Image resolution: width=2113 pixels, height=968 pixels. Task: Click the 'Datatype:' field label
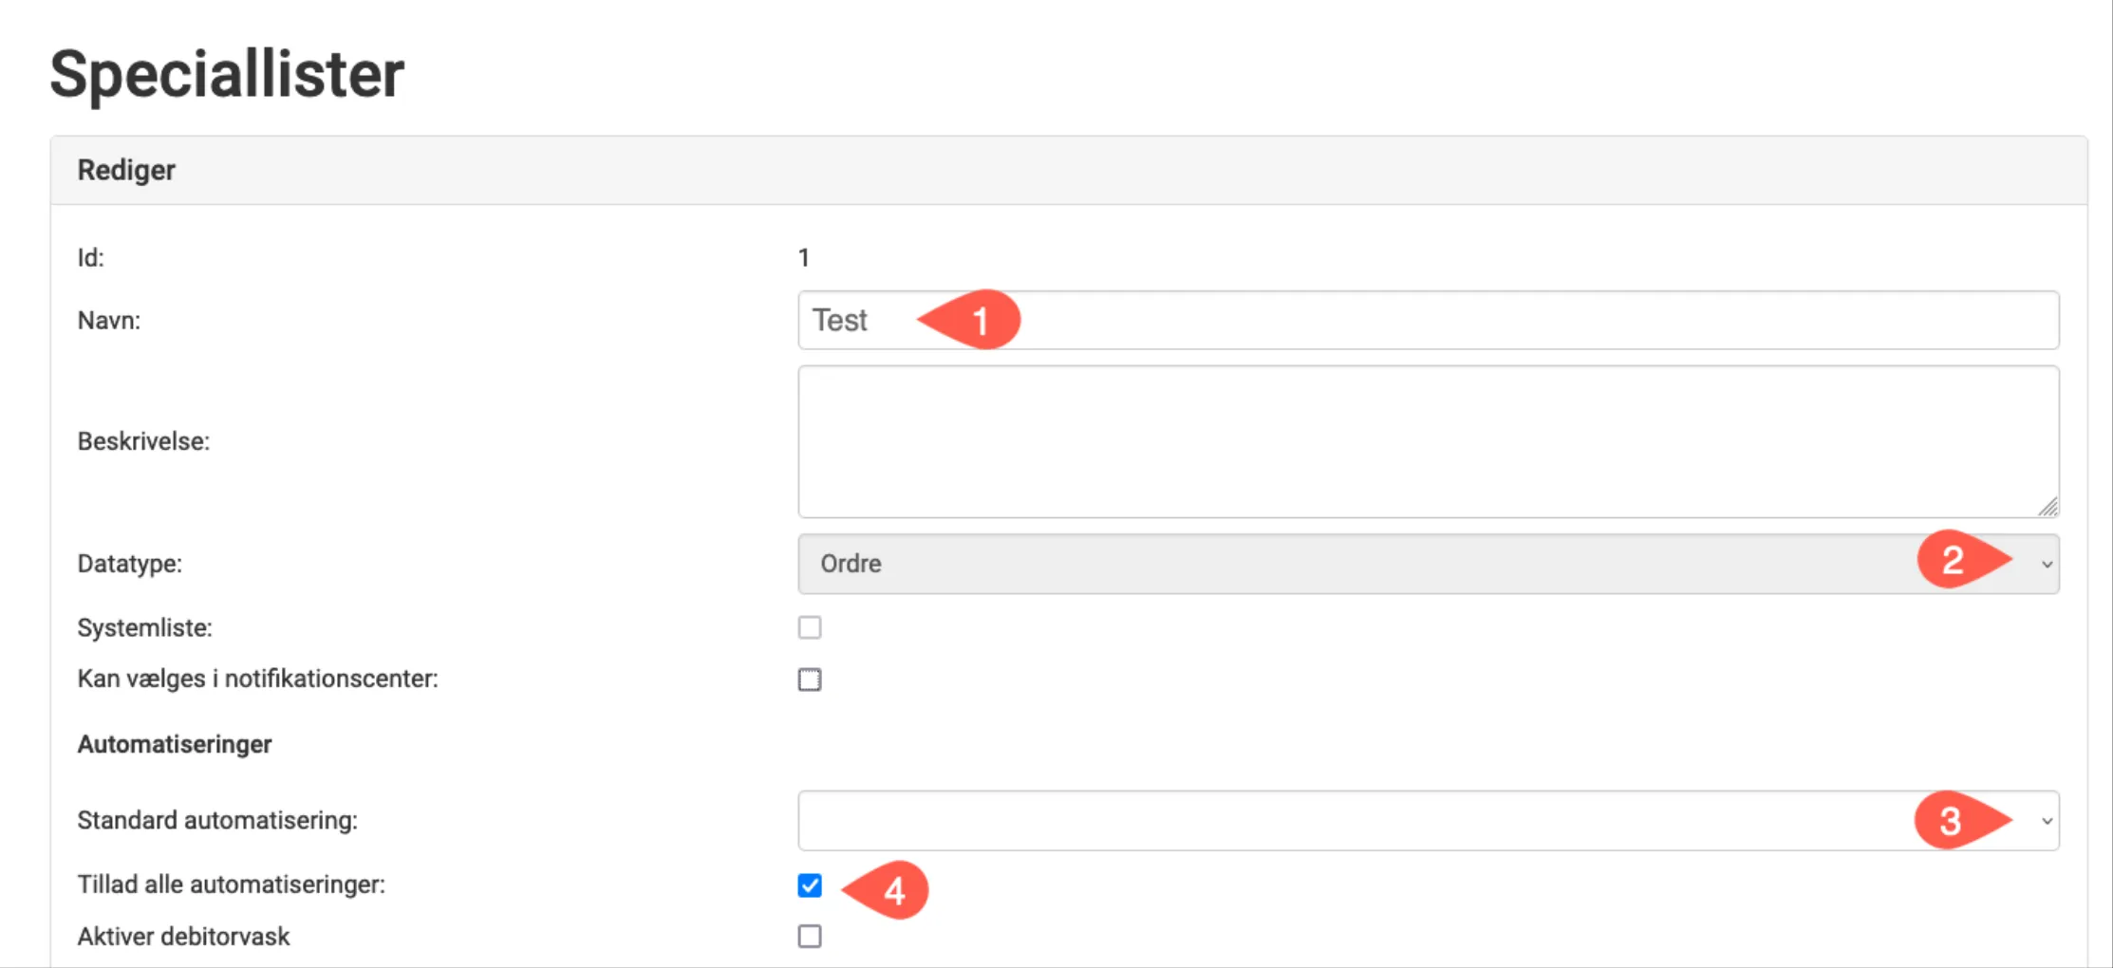point(130,564)
